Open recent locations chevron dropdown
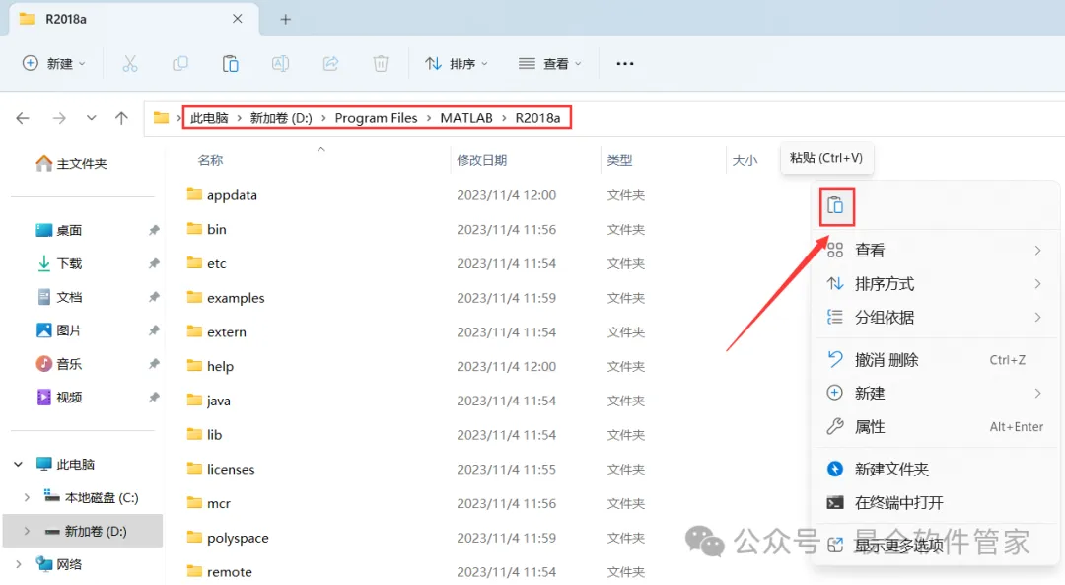 [91, 118]
